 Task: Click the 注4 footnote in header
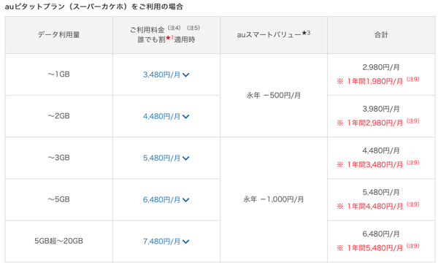click(174, 28)
